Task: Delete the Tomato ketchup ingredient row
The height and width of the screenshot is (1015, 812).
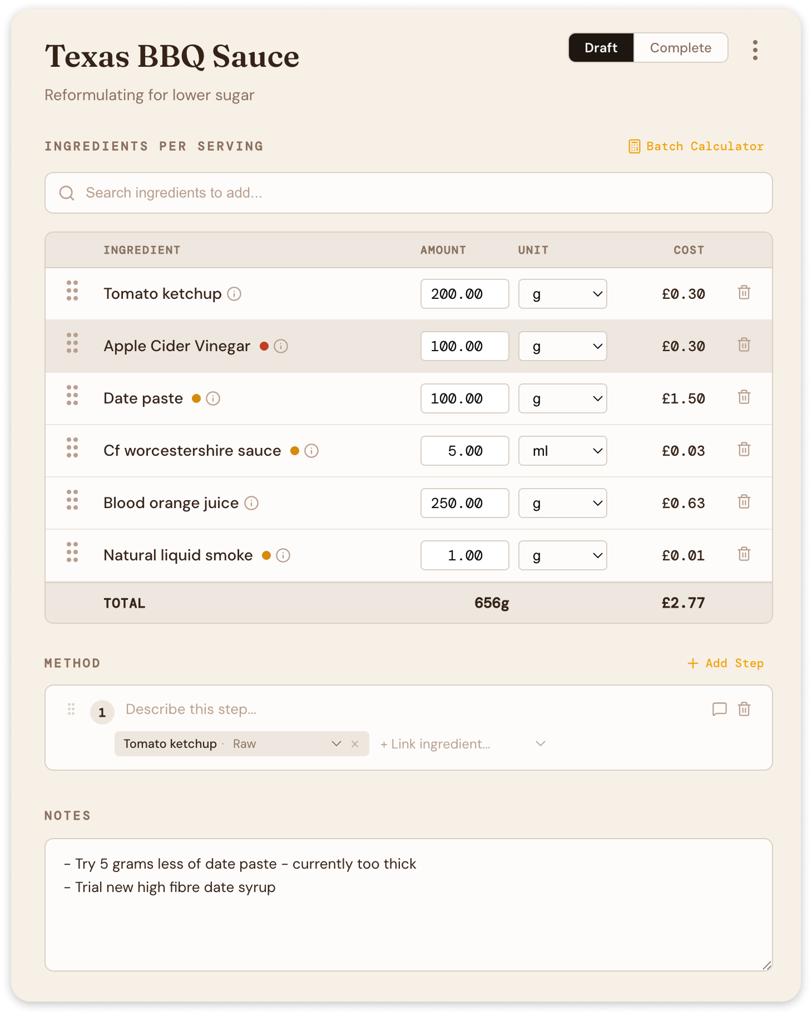Action: 743,294
